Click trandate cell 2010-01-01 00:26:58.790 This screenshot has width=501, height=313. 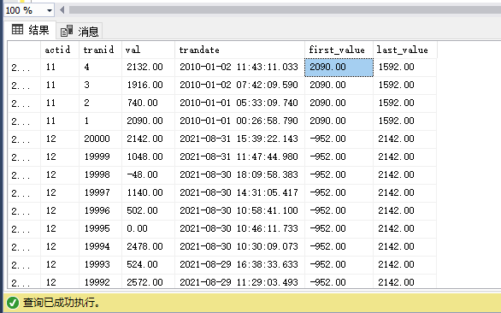click(239, 121)
